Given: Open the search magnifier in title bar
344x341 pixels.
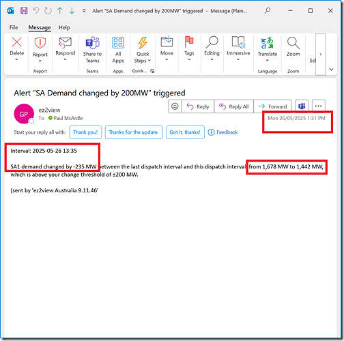Looking at the screenshot, I should coord(268,10).
